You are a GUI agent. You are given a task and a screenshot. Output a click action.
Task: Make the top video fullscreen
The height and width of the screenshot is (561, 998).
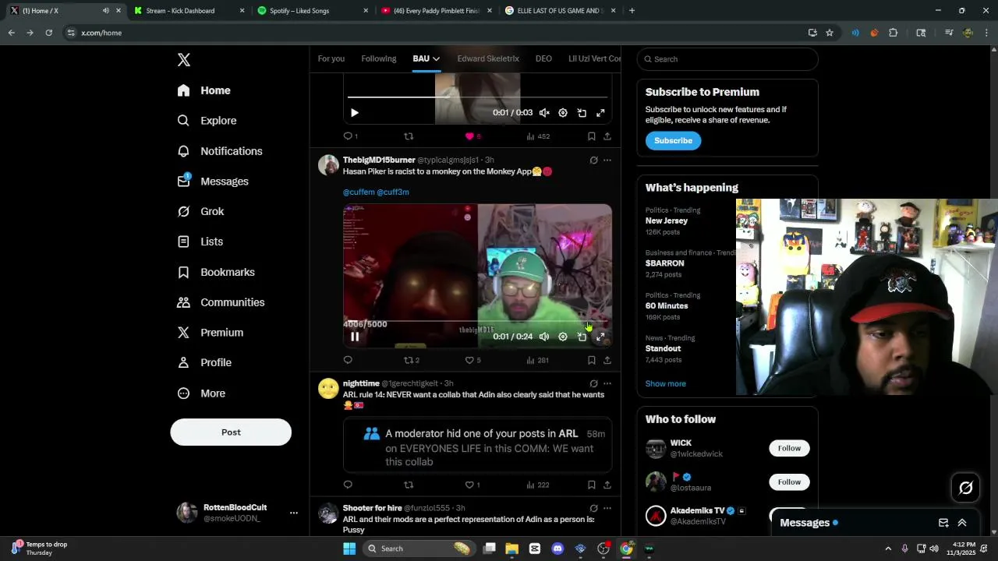click(600, 113)
